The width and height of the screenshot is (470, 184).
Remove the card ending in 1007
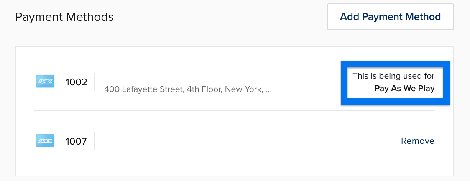coord(418,141)
